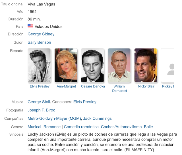Click composer George Stoll link
Screen dimensions: 182x155
(x=39, y=102)
